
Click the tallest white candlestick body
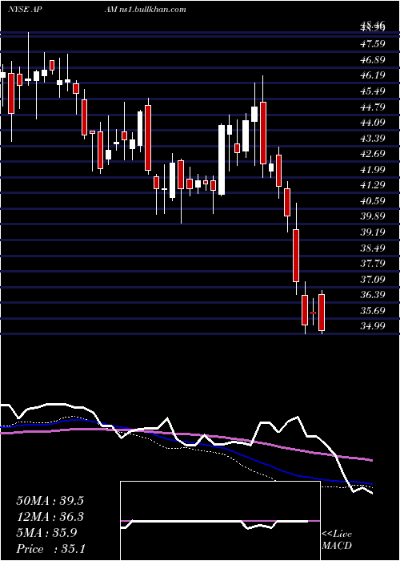[x=222, y=160]
